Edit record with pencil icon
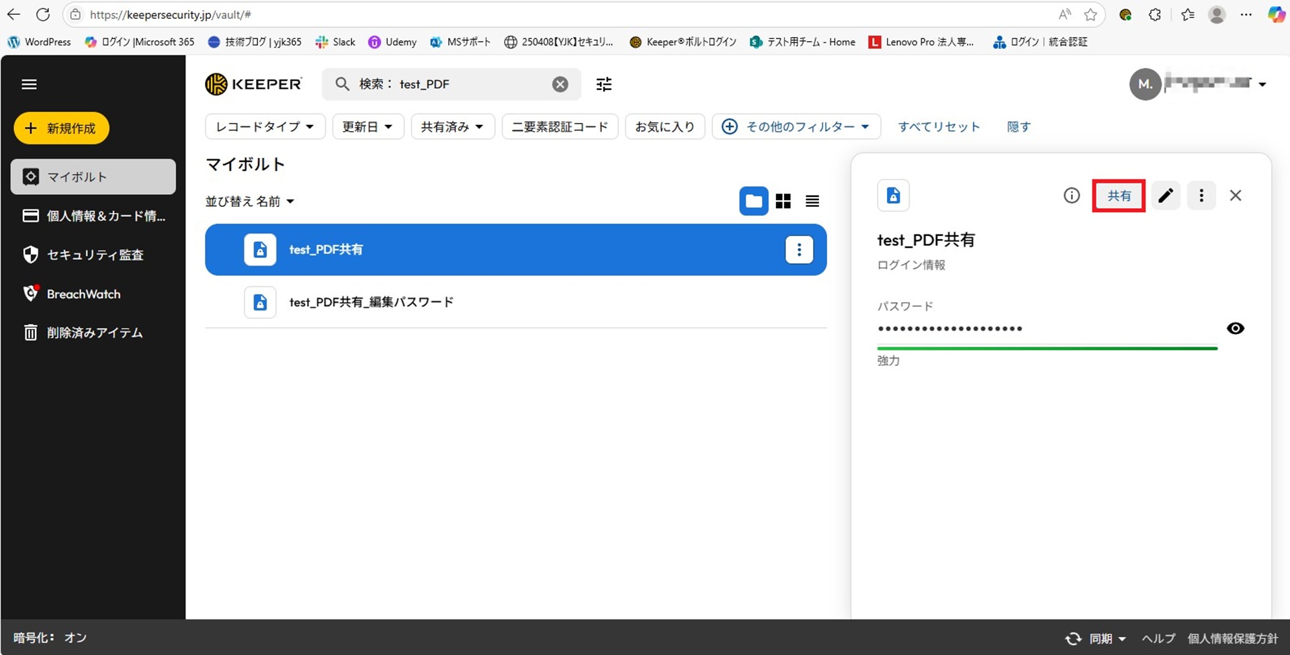The image size is (1290, 655). pos(1165,195)
